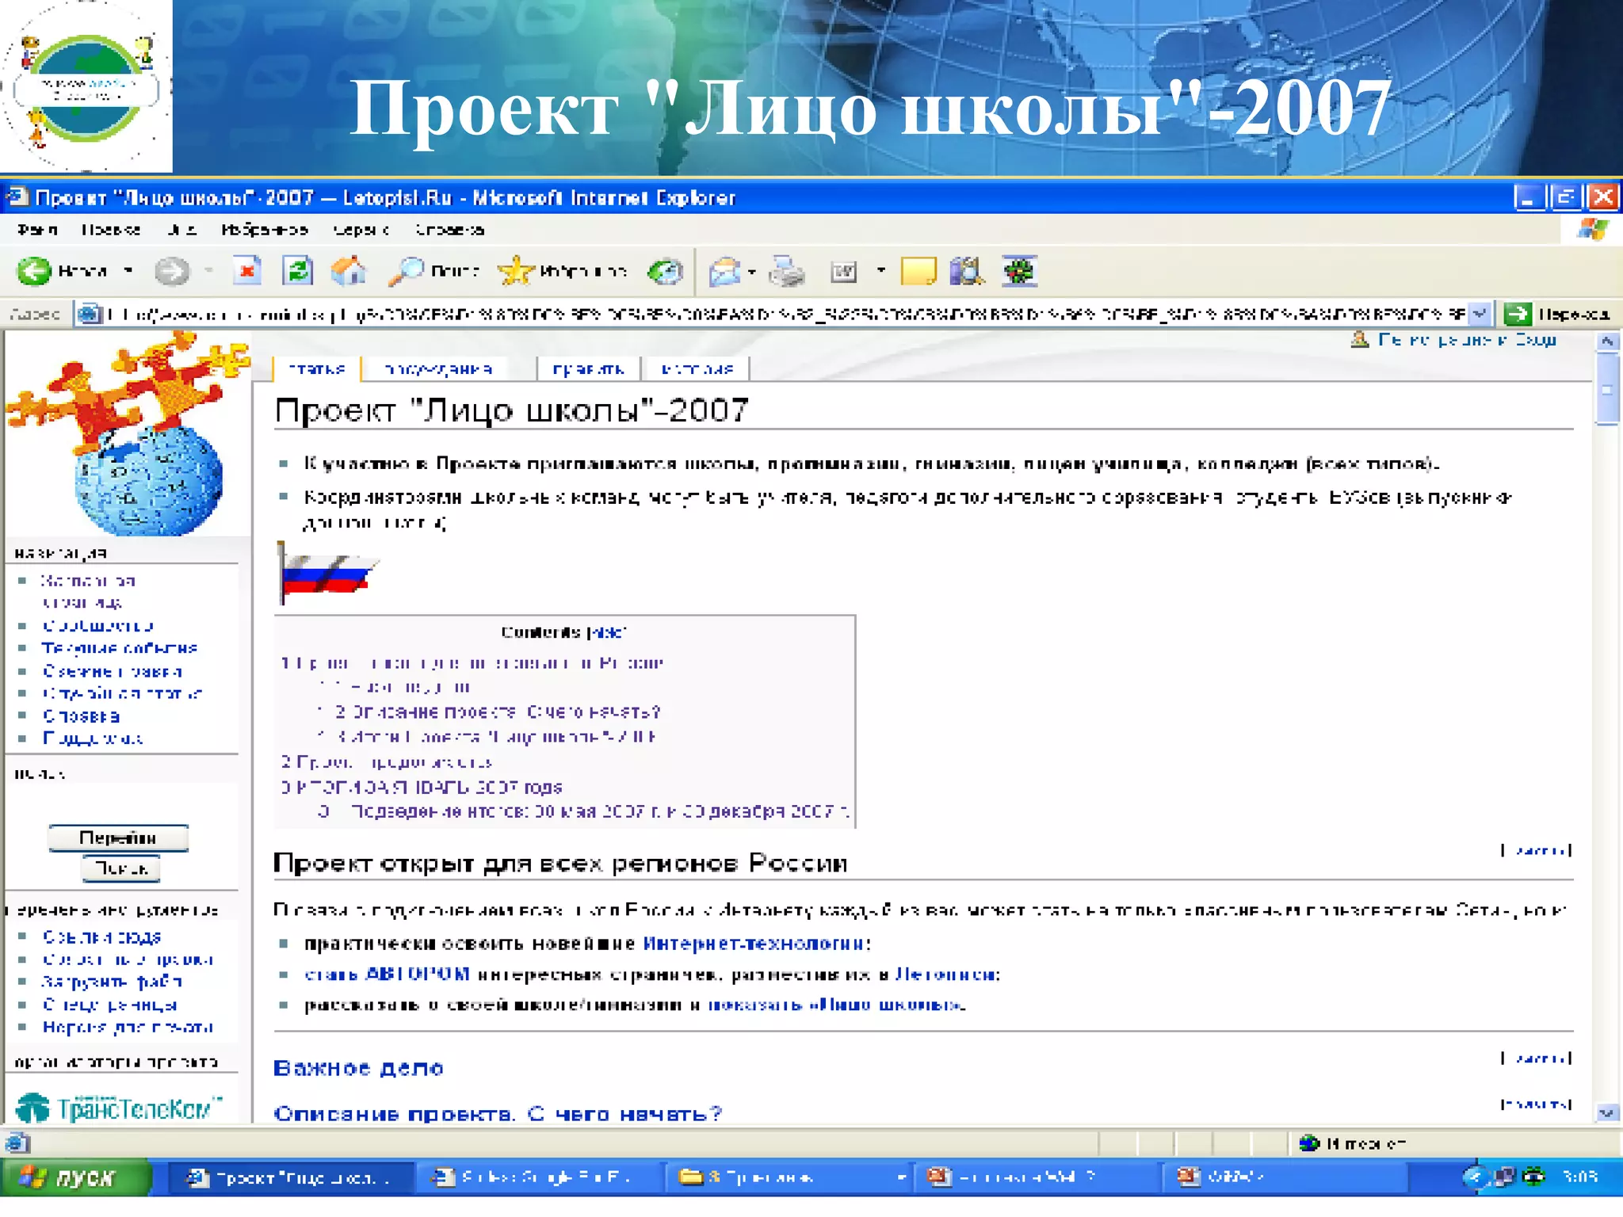
Task: Switch to the править tab
Action: click(588, 369)
